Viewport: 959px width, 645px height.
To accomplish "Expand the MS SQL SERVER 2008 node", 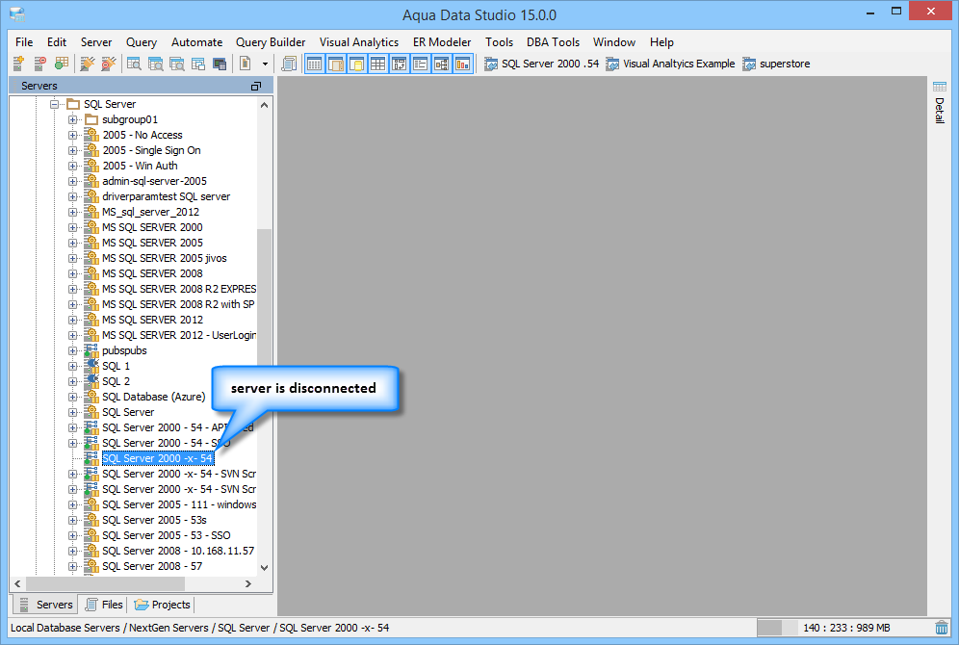I will click(73, 274).
